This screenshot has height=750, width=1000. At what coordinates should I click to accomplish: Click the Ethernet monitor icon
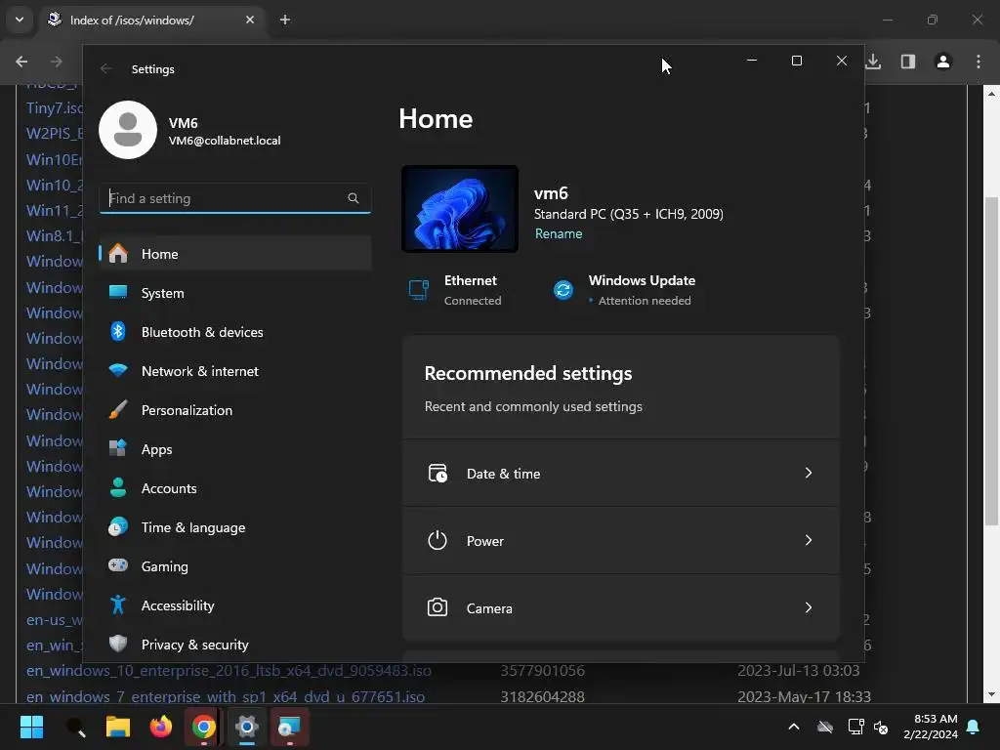click(419, 289)
